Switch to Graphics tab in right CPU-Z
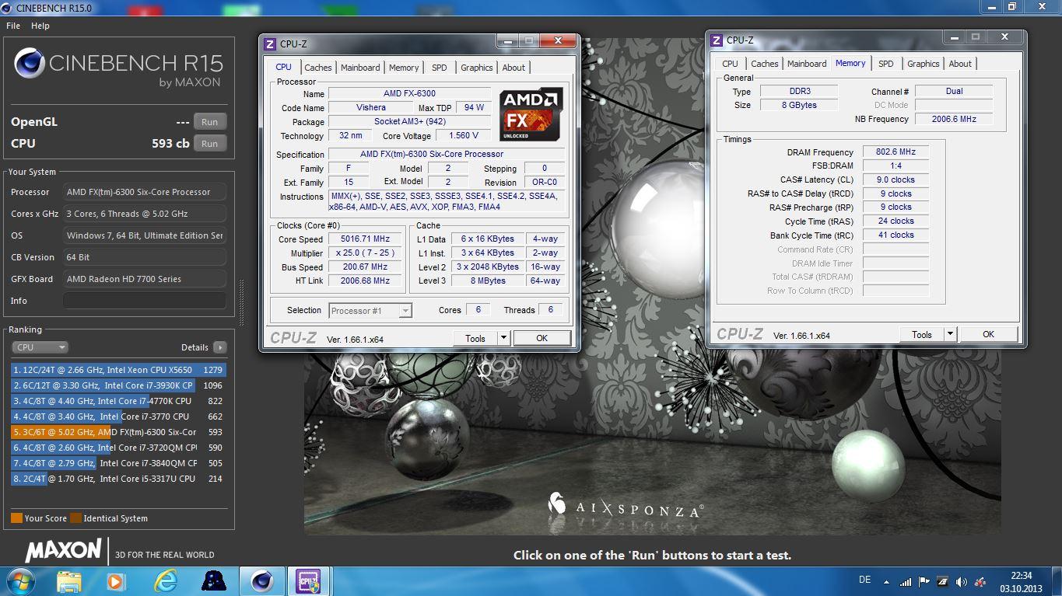 [924, 64]
